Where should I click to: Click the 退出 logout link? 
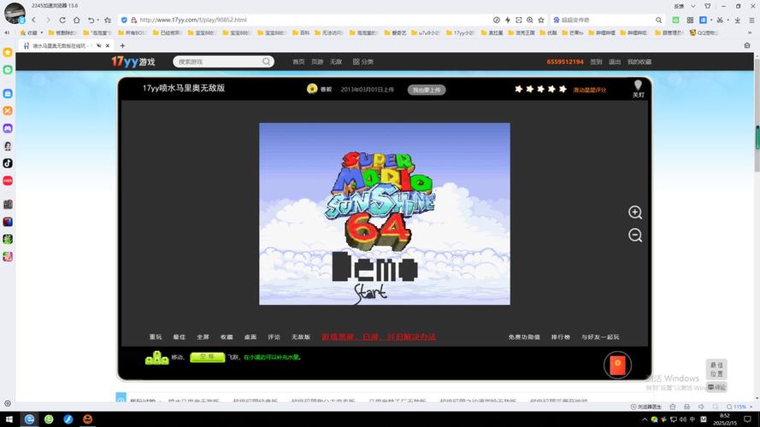(615, 61)
